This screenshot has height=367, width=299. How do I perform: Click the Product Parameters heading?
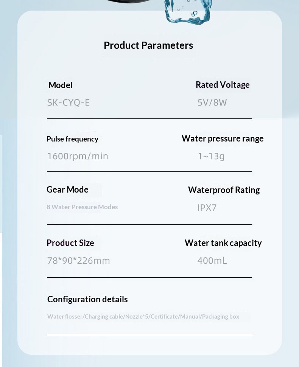148,45
